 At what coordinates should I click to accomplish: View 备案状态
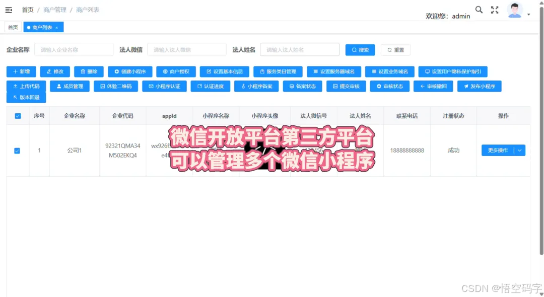pos(303,86)
